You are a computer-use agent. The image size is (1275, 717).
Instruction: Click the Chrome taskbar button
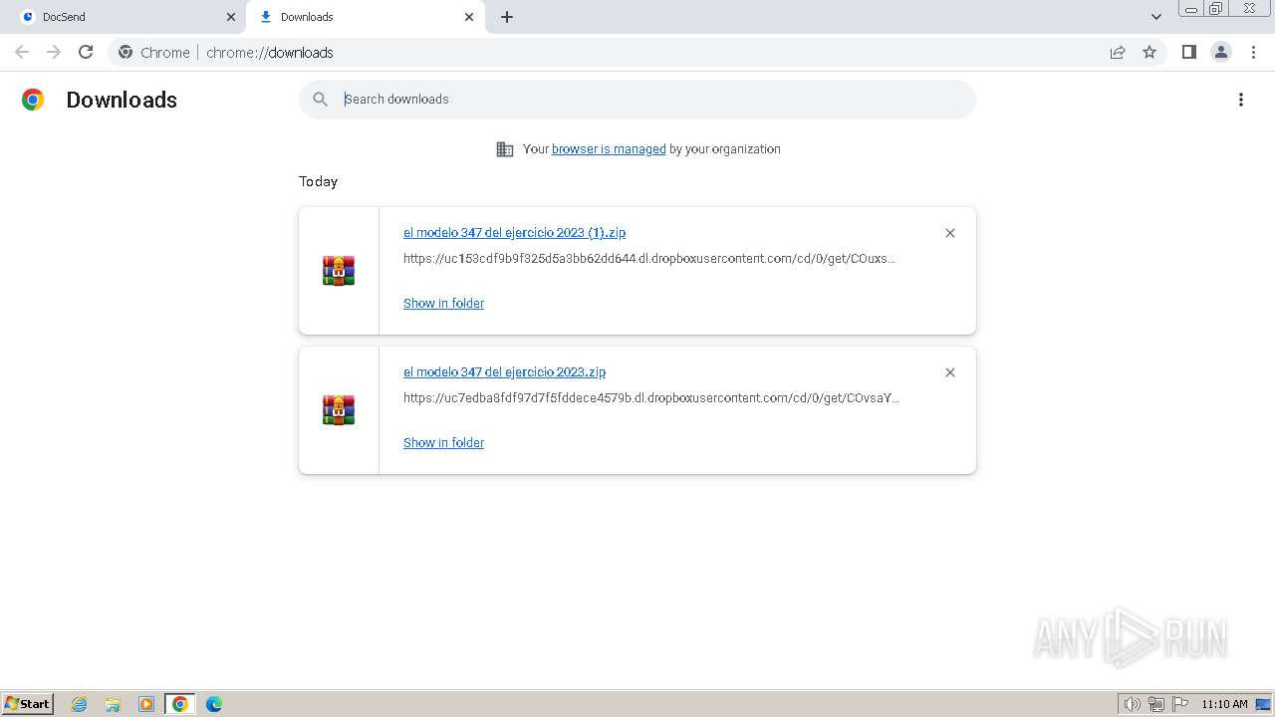[180, 704]
